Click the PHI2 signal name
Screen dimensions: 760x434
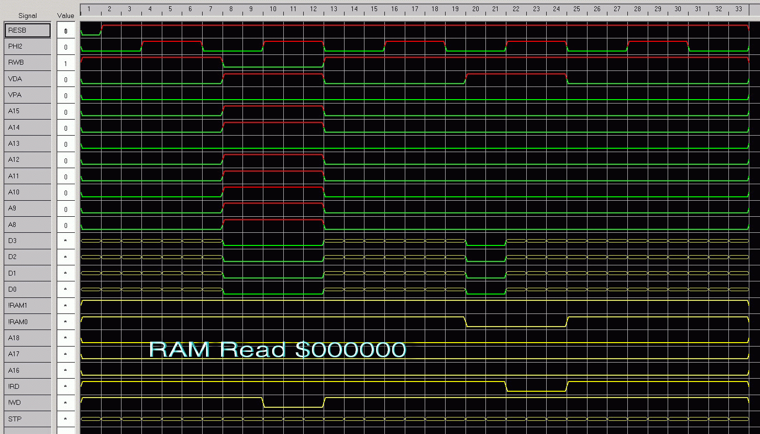(x=27, y=47)
